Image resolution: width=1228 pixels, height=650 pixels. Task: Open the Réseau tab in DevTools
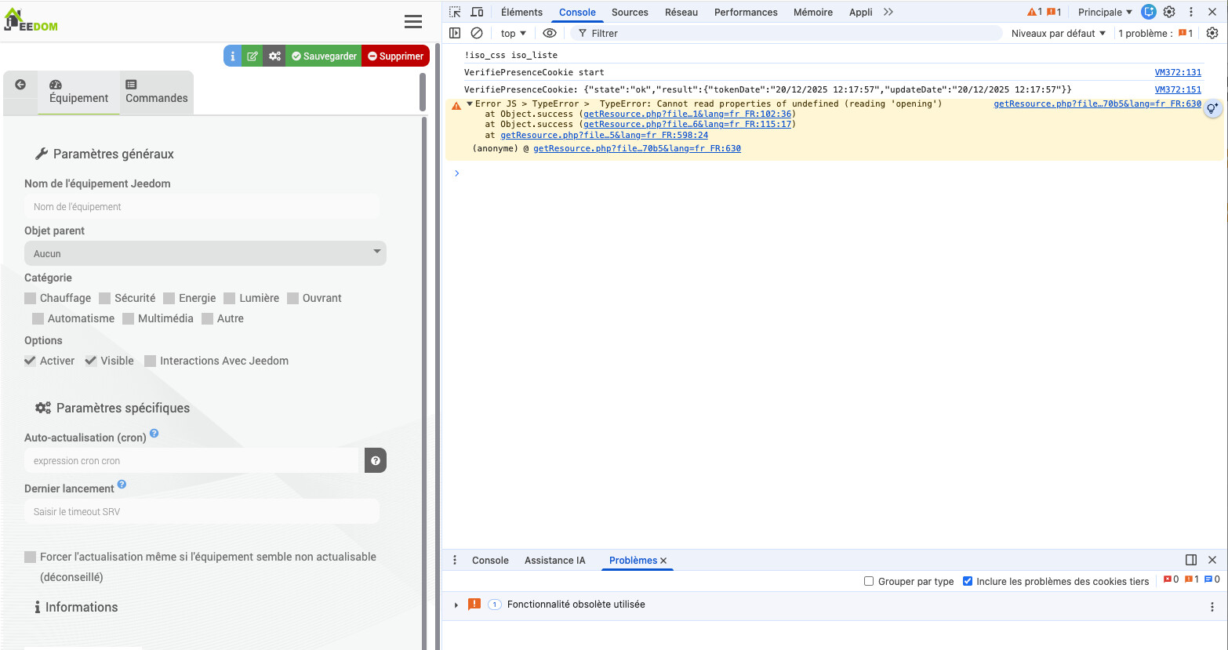pos(681,12)
